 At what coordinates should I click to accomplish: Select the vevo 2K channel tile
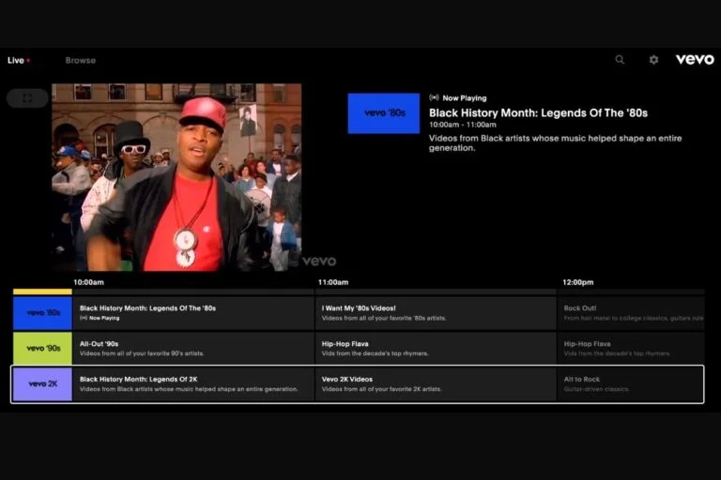43,384
